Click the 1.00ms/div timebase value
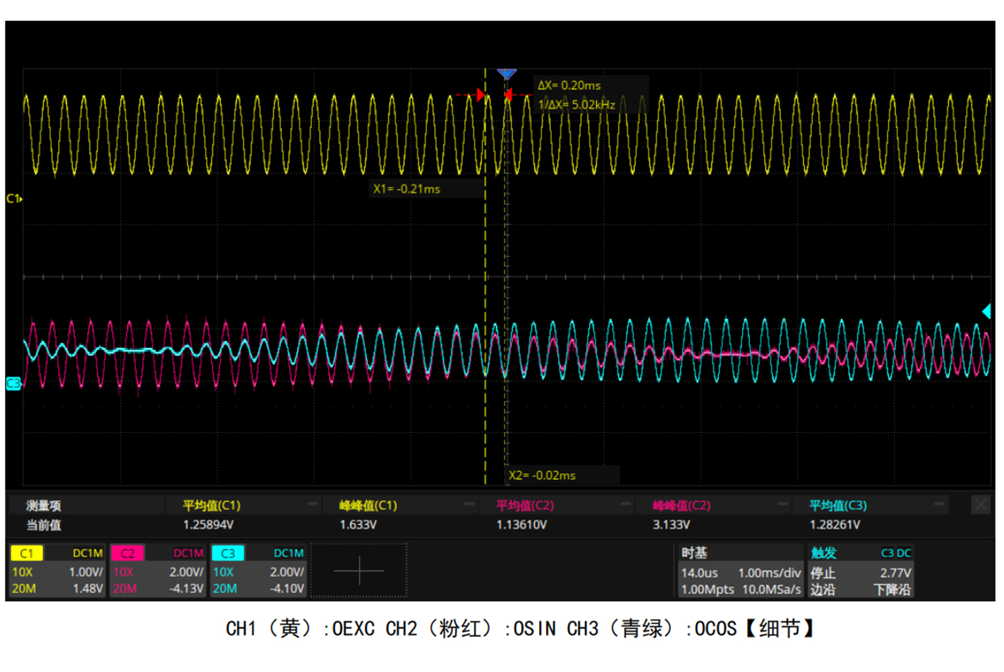Screen dimensions: 1004x672 pyautogui.click(x=769, y=573)
